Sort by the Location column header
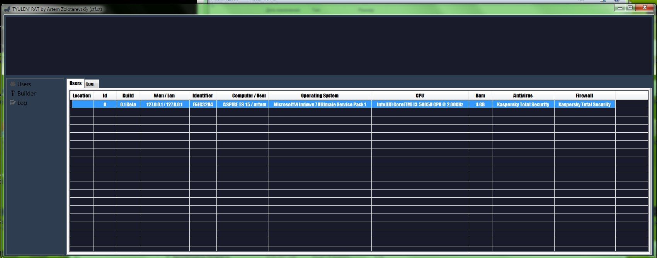This screenshot has height=258, width=657. (82, 96)
